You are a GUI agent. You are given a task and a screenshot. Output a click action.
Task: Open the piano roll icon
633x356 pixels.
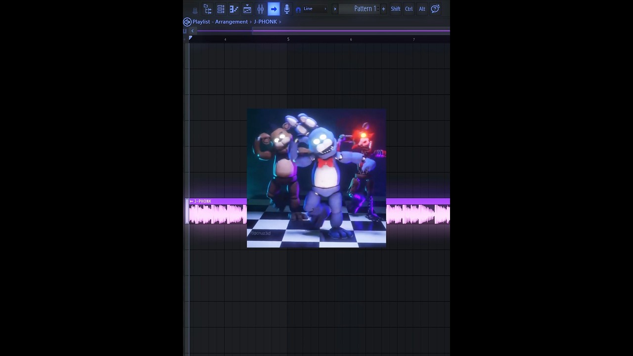tap(234, 9)
